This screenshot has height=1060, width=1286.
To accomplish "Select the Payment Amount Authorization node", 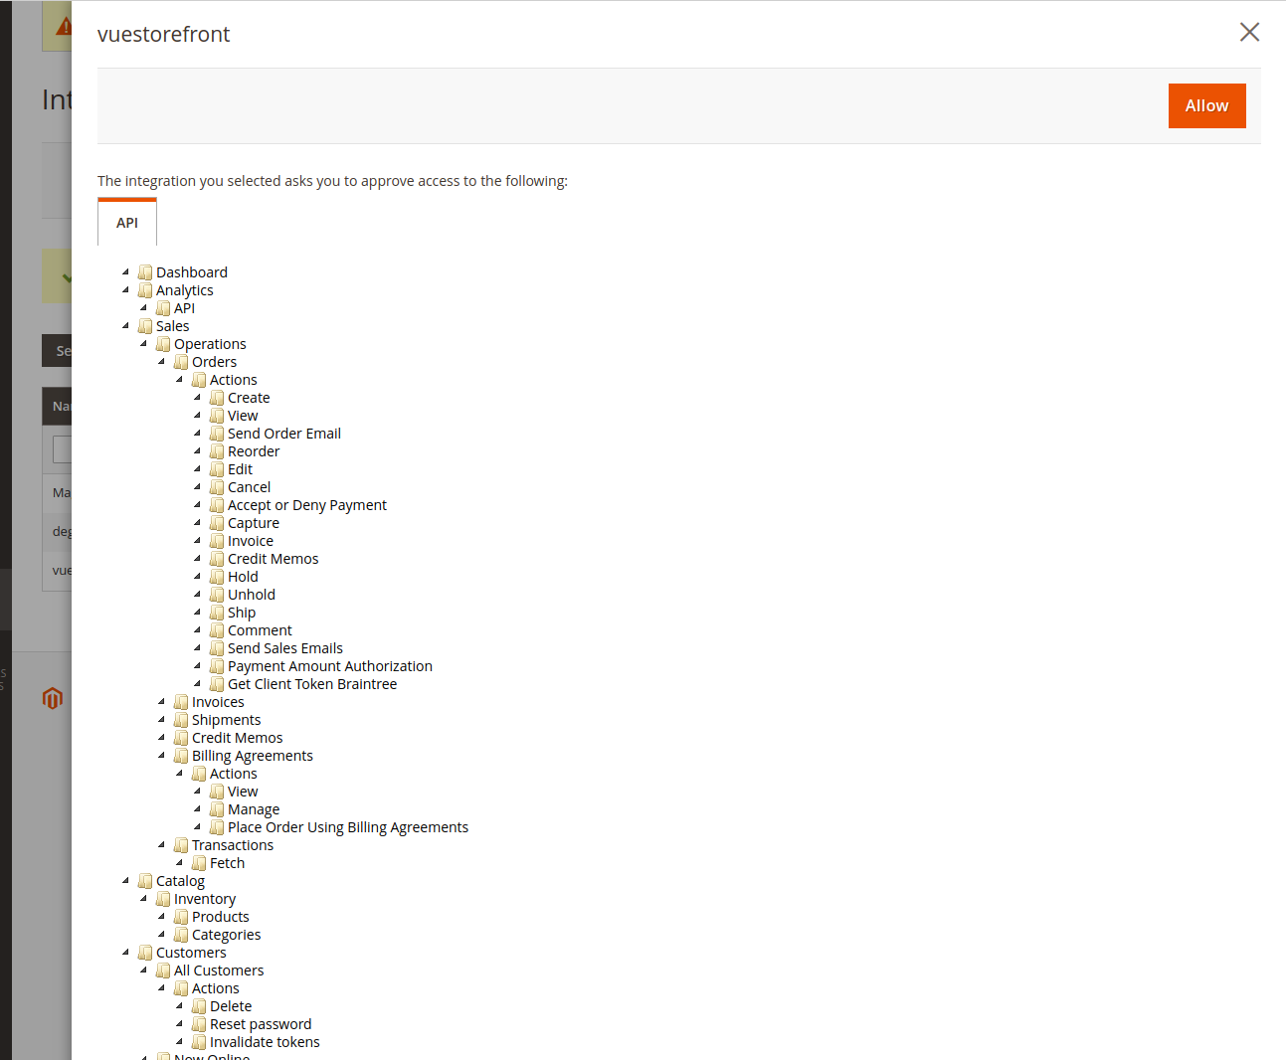I will (x=329, y=666).
